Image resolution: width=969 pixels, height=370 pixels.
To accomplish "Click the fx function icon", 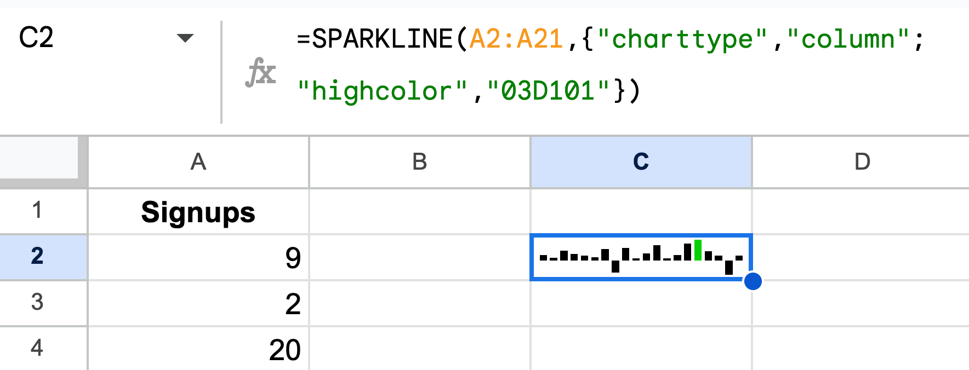I will click(260, 72).
